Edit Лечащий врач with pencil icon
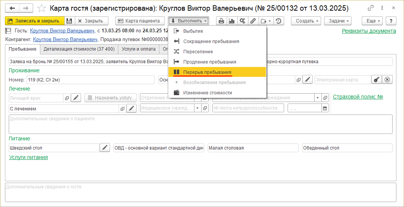The image size is (404, 207). [76, 98]
